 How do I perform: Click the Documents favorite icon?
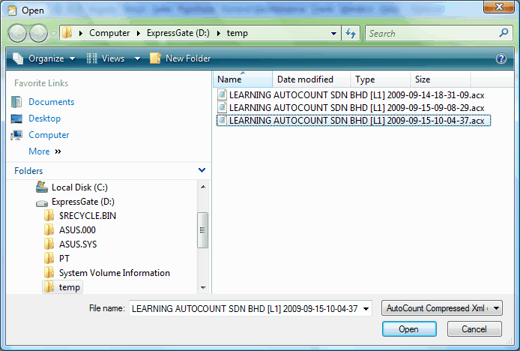[16, 102]
